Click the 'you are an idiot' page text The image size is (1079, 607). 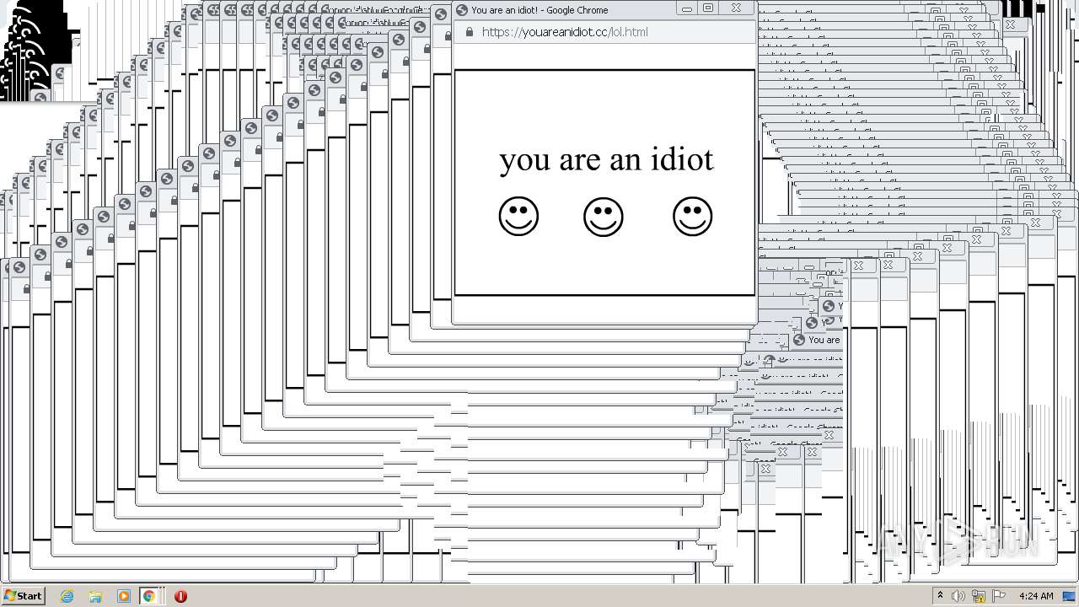click(606, 159)
